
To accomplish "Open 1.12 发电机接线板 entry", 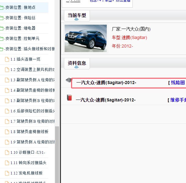I will coord(26,173).
